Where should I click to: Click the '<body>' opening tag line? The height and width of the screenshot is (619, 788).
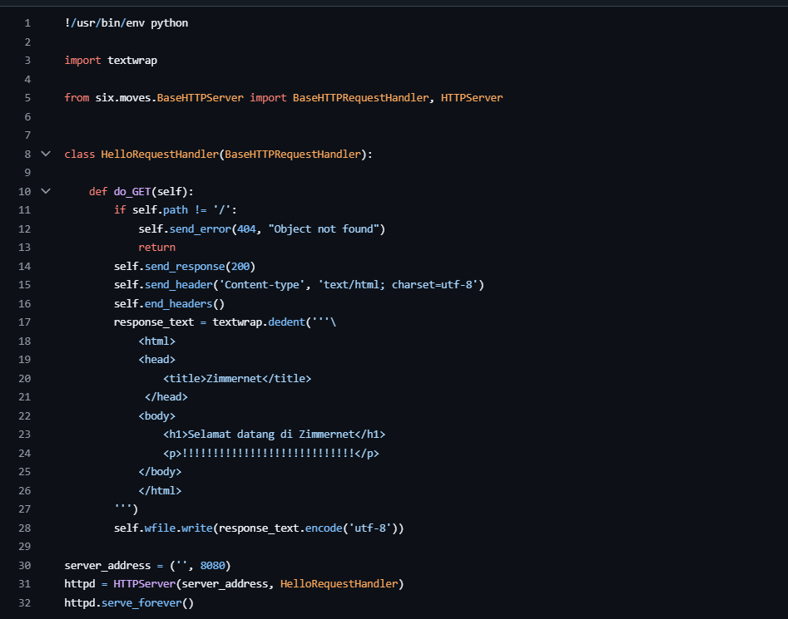coord(156,415)
